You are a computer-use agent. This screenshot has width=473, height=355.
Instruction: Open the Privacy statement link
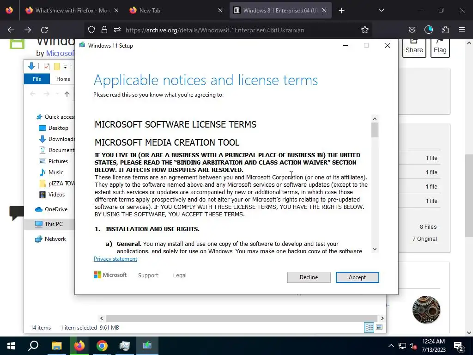[x=115, y=259]
